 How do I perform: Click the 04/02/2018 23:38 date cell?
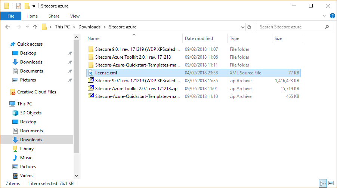[201, 73]
